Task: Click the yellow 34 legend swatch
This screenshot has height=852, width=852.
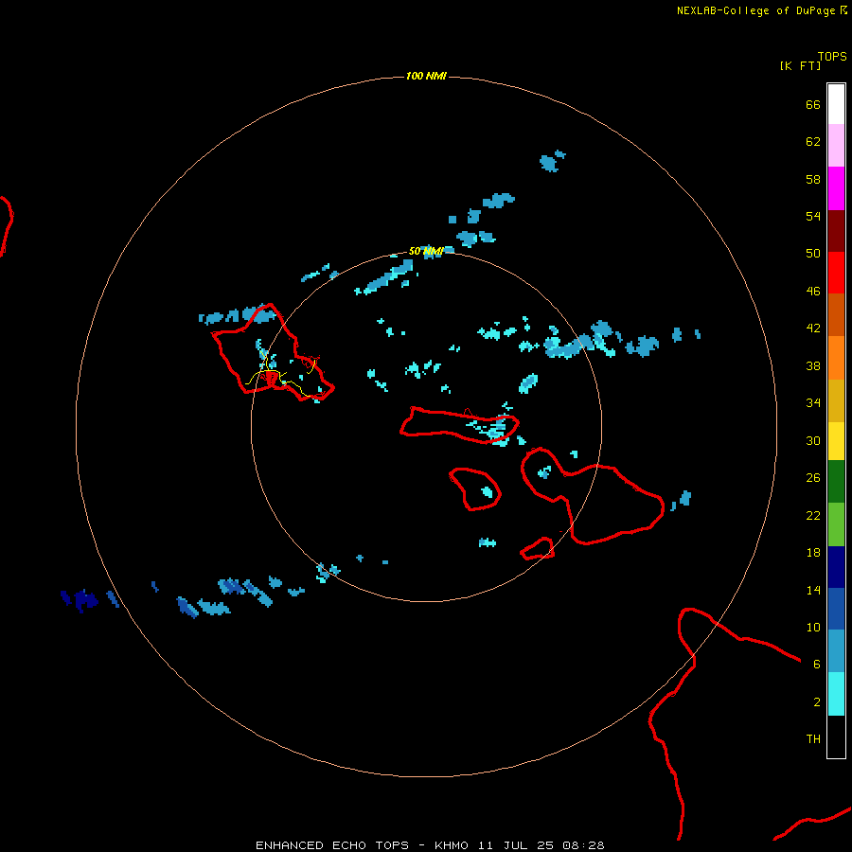Action: click(x=836, y=441)
